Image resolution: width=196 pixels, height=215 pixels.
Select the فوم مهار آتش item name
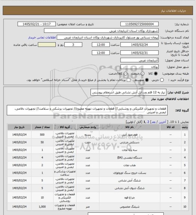coord(129,135)
